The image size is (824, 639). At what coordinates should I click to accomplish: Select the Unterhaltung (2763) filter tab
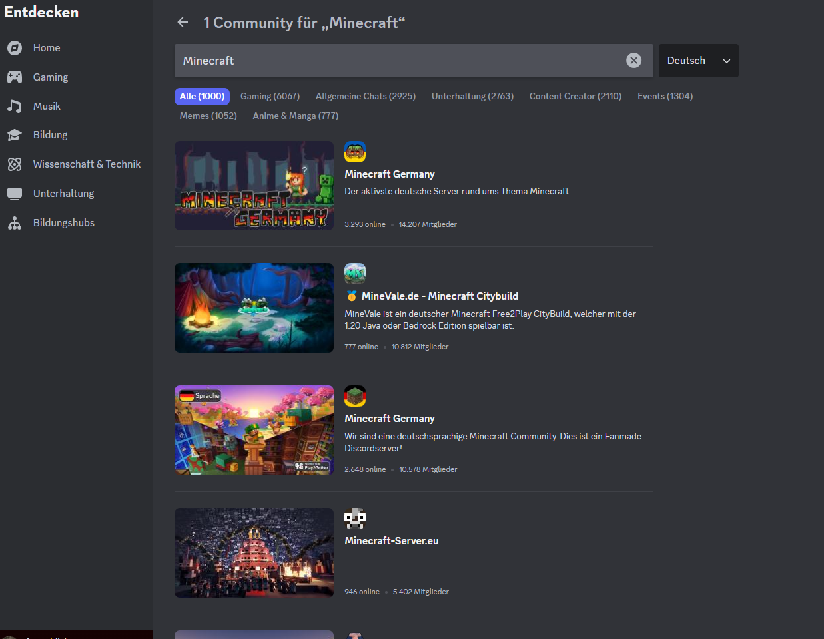click(472, 97)
